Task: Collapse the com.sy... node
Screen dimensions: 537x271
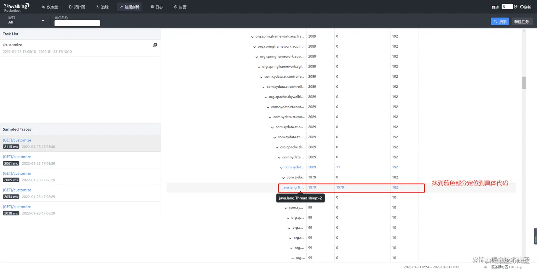Action: (x=286, y=208)
